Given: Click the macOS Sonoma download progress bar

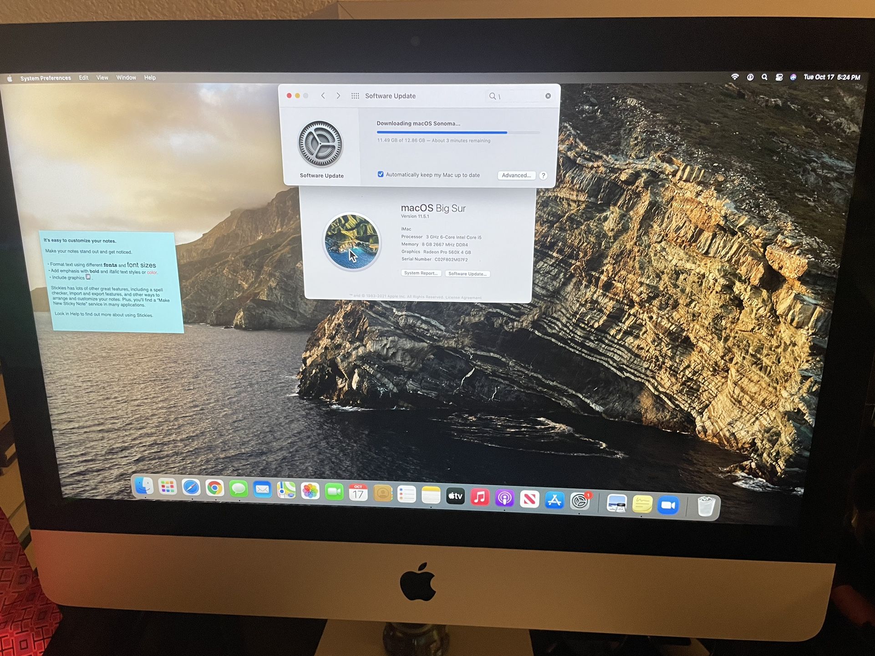Looking at the screenshot, I should (458, 132).
